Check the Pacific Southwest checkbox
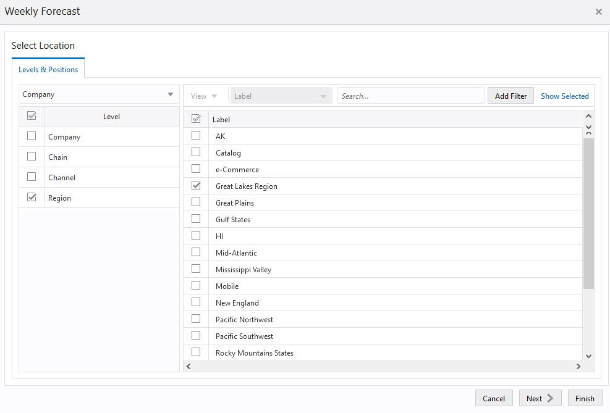The width and height of the screenshot is (610, 413). [196, 335]
